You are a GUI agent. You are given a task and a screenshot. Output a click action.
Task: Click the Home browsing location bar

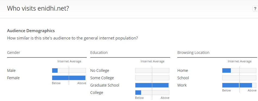pyautogui.click(x=239, y=71)
